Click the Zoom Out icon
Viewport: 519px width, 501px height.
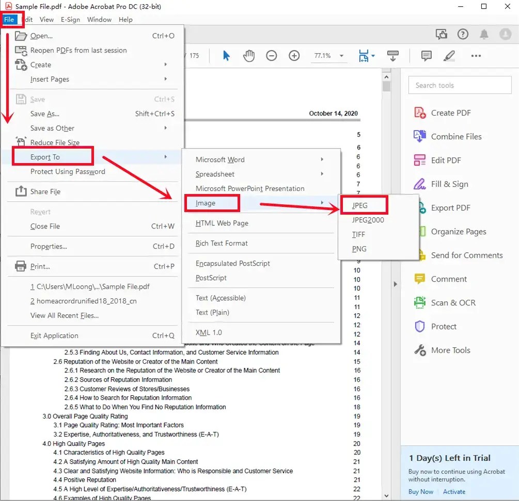tap(271, 55)
